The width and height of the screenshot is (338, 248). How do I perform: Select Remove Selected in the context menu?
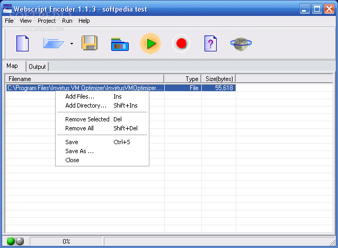(102, 119)
